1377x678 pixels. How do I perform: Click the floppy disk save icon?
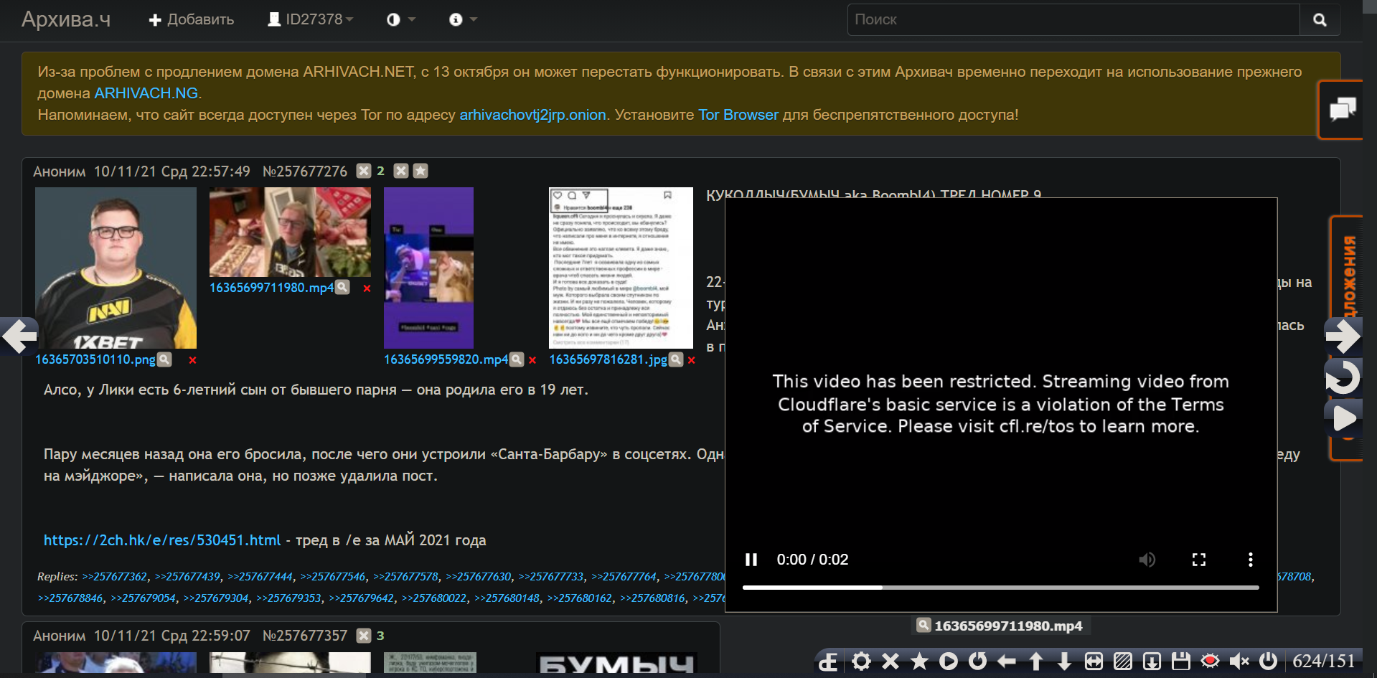[1181, 661]
